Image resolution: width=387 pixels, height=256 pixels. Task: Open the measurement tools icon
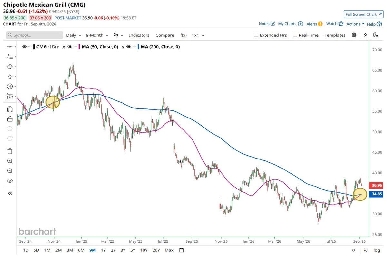(x=10, y=96)
